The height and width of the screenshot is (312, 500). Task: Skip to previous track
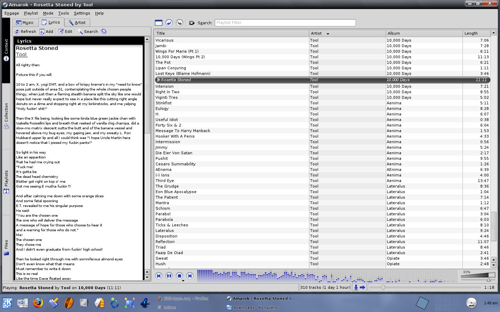click(x=159, y=276)
